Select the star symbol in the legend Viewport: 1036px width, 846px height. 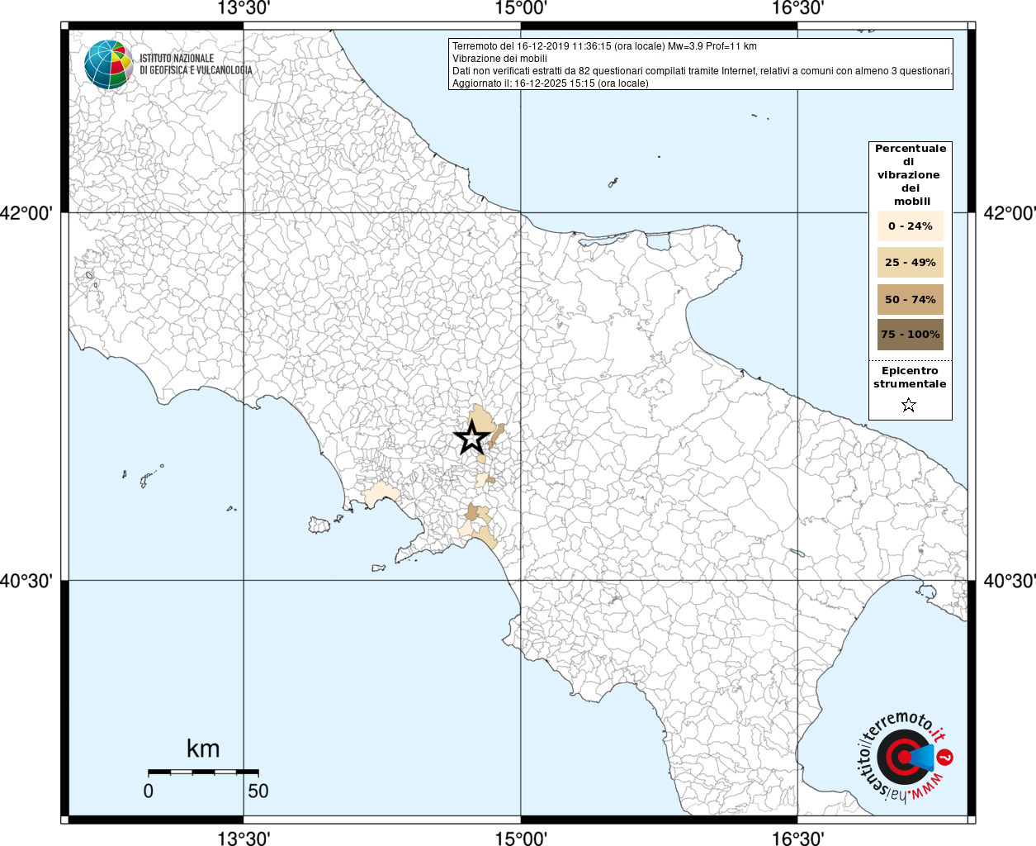click(909, 405)
